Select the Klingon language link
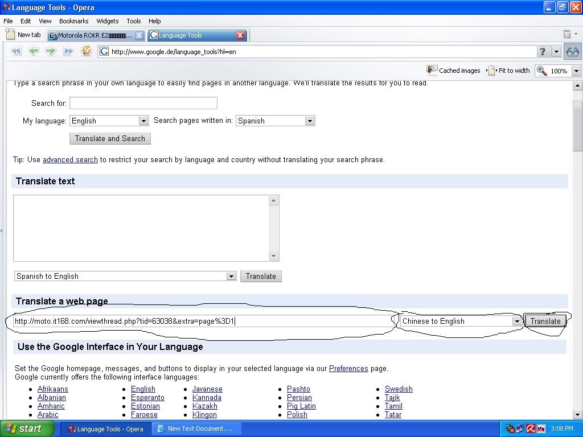 tap(204, 414)
